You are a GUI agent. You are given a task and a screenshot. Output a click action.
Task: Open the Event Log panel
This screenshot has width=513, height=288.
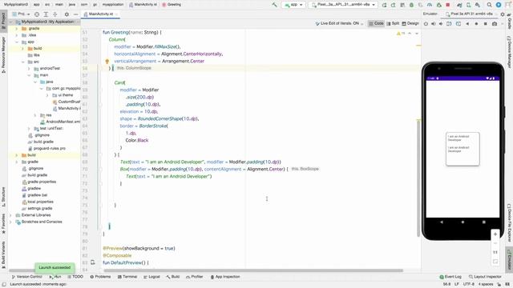tap(450, 277)
